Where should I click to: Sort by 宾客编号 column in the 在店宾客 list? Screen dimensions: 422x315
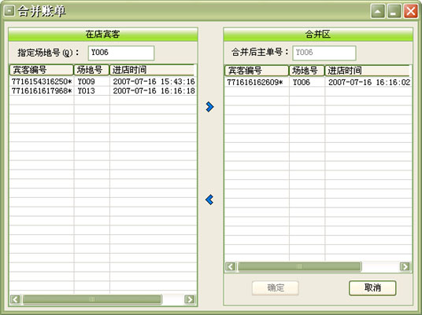click(x=42, y=70)
